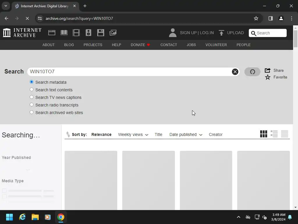Toggle sort direction arrows
This screenshot has width=298, height=224.
click(x=68, y=134)
